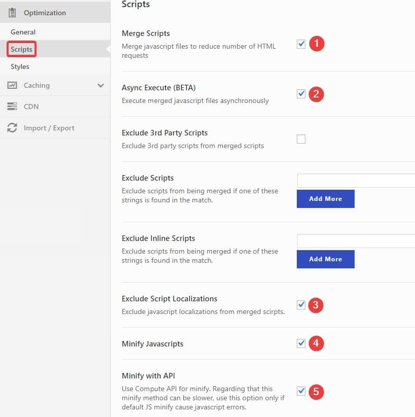Click Add More under Exclude Inline Scripts
This screenshot has width=415, height=417.
click(325, 259)
